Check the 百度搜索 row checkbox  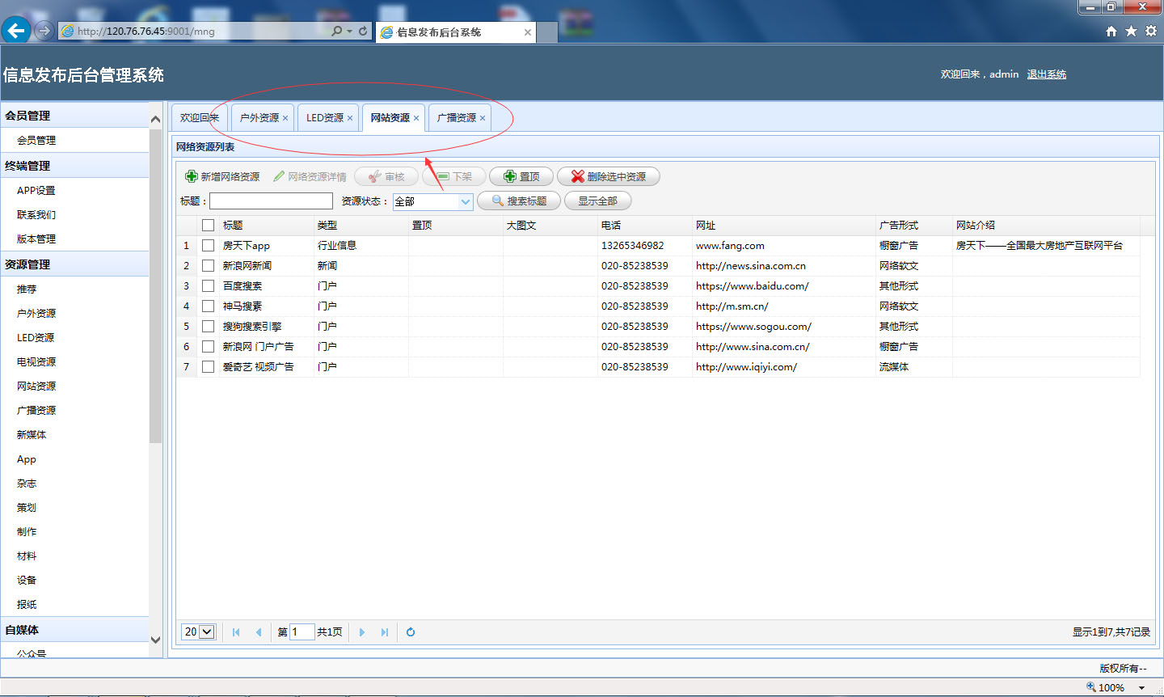click(208, 286)
